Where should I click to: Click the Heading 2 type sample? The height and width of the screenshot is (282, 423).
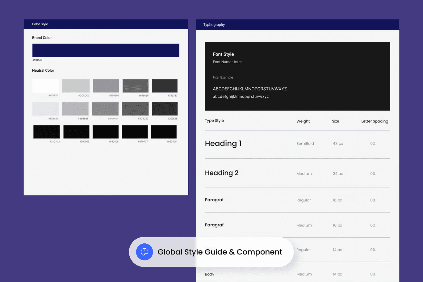(x=222, y=173)
